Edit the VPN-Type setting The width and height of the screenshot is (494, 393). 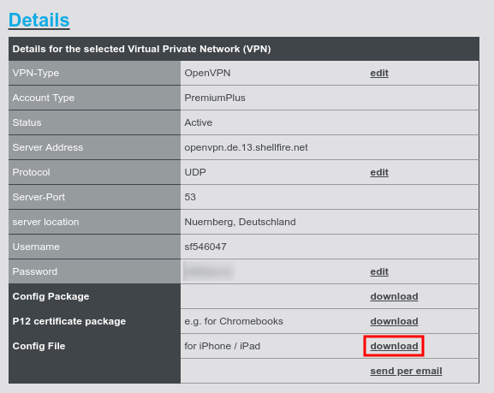tap(379, 73)
